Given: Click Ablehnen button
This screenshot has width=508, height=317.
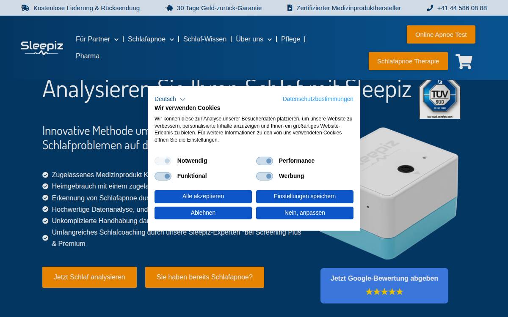Looking at the screenshot, I should click(x=203, y=213).
